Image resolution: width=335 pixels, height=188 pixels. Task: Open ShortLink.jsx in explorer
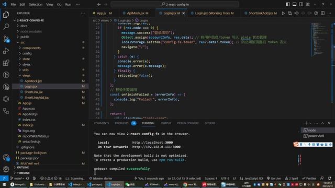point(33,92)
